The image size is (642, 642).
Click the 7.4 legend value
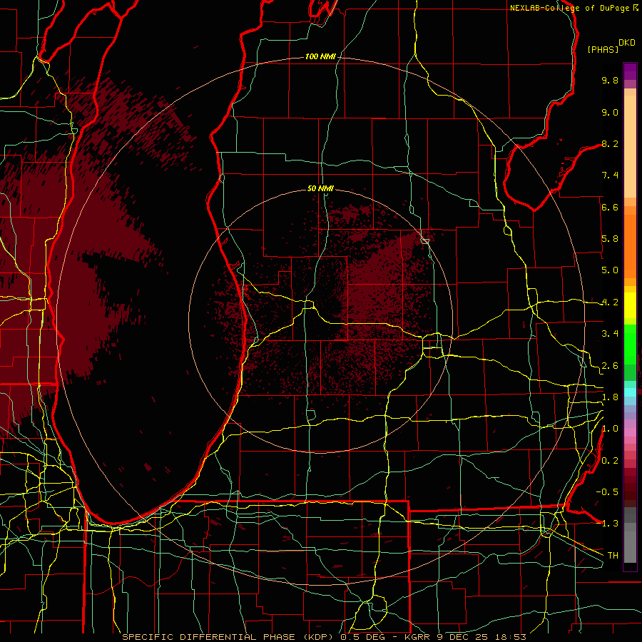click(x=610, y=175)
